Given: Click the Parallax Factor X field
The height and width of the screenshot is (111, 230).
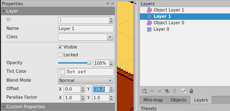Looking at the screenshot, I should click(72, 98).
